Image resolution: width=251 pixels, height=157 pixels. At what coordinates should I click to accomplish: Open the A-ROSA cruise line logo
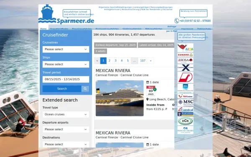click(185, 60)
